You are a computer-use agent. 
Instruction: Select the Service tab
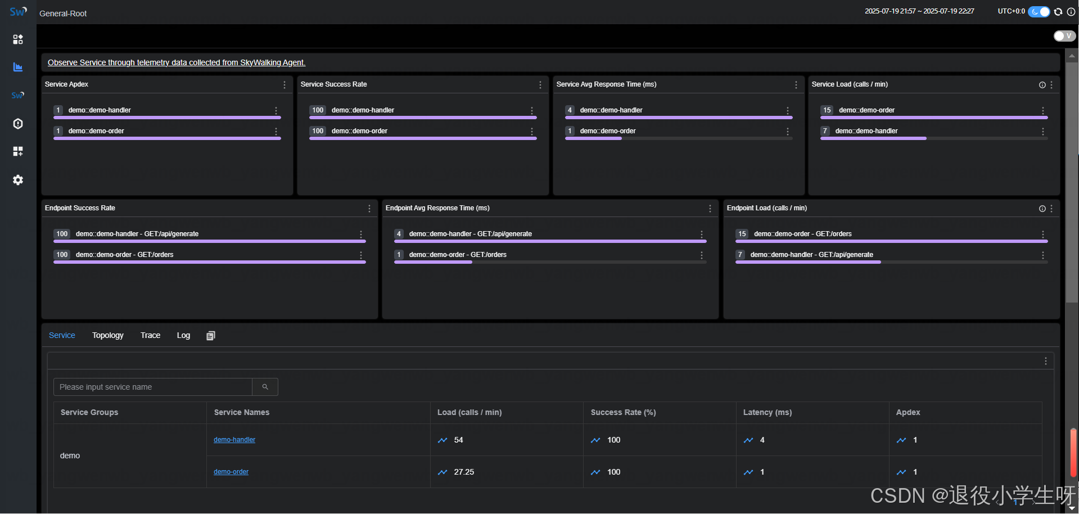point(62,335)
